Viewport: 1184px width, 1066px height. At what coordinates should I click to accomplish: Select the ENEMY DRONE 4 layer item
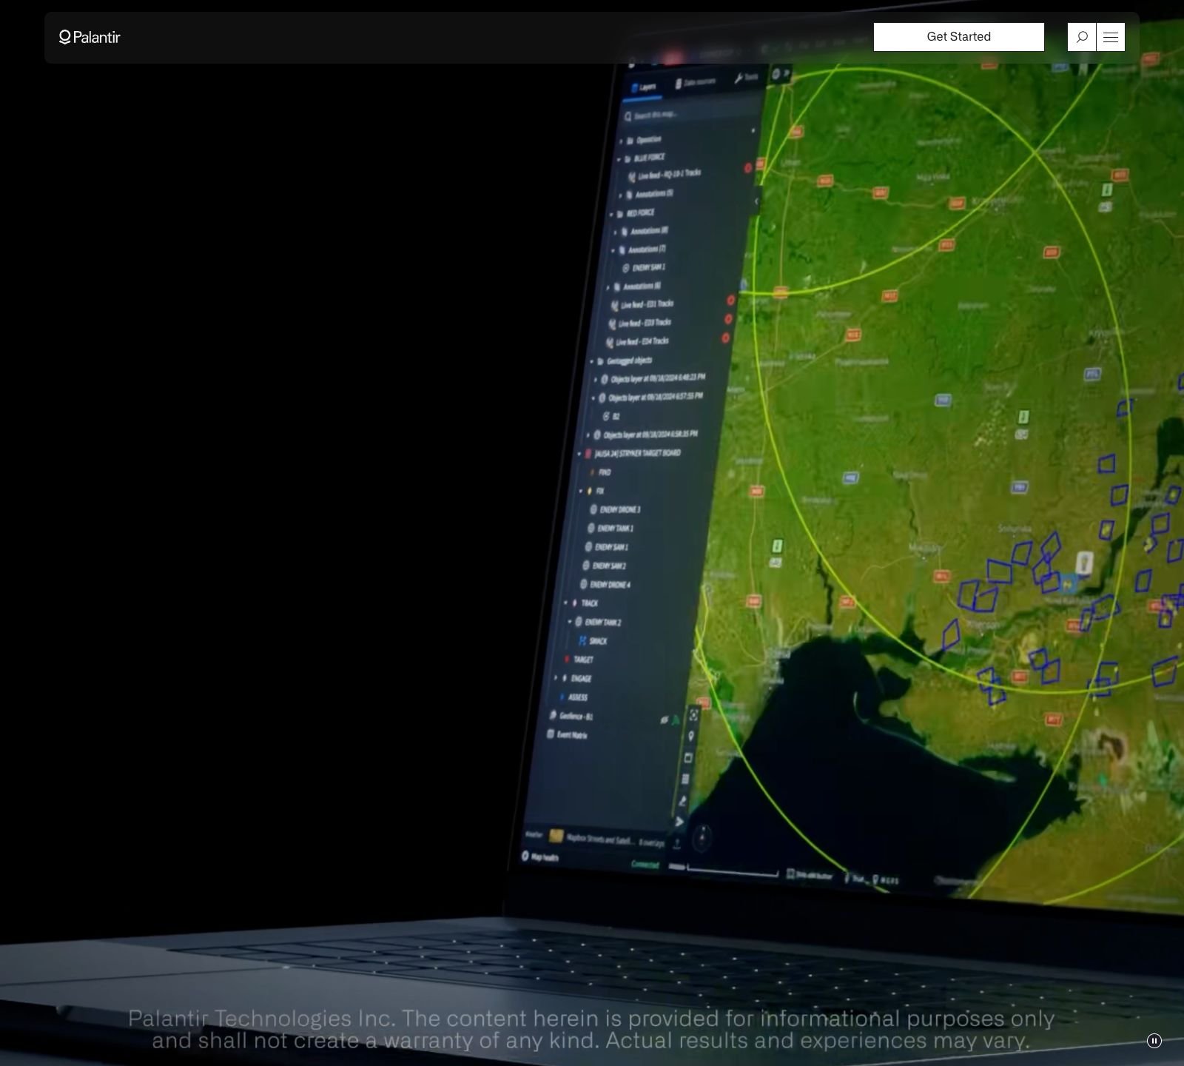click(606, 585)
